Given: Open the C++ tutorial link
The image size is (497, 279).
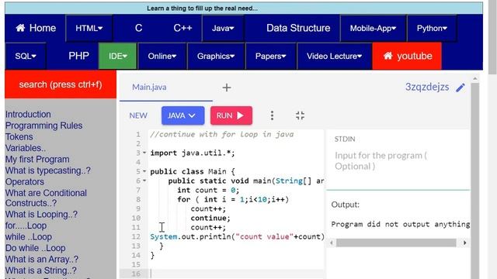Looking at the screenshot, I should tap(182, 28).
